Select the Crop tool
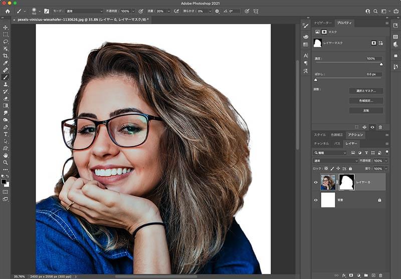The width and height of the screenshot is (401, 279). click(6, 56)
